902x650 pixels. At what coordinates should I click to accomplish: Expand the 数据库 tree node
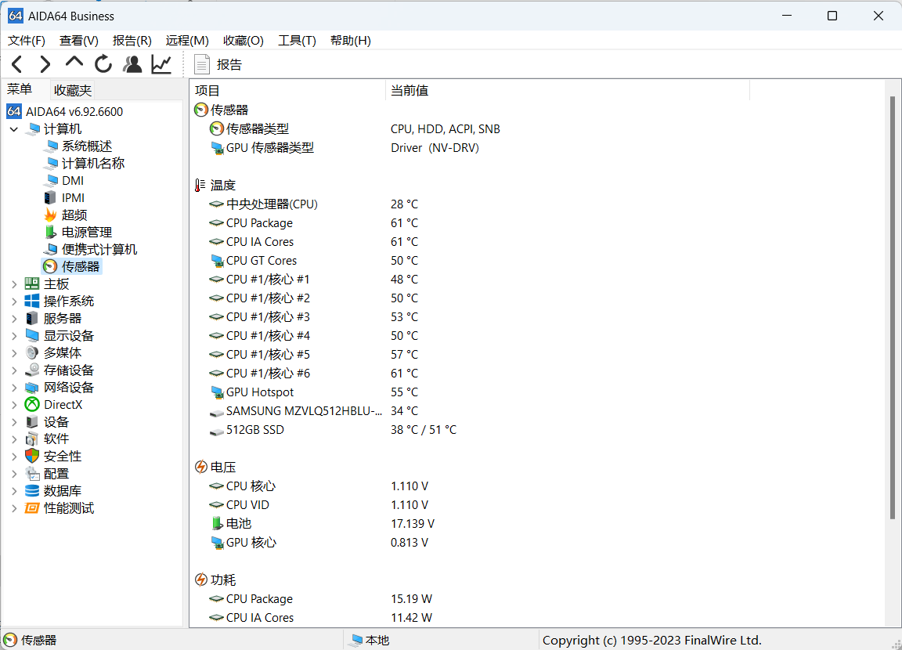[x=14, y=491]
